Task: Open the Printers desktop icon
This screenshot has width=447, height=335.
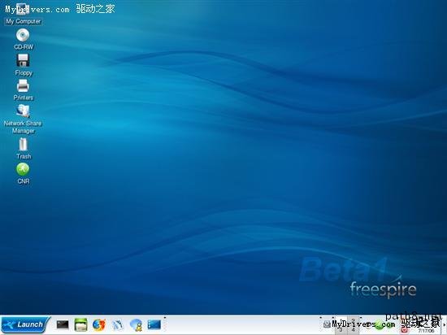Action: [23, 89]
